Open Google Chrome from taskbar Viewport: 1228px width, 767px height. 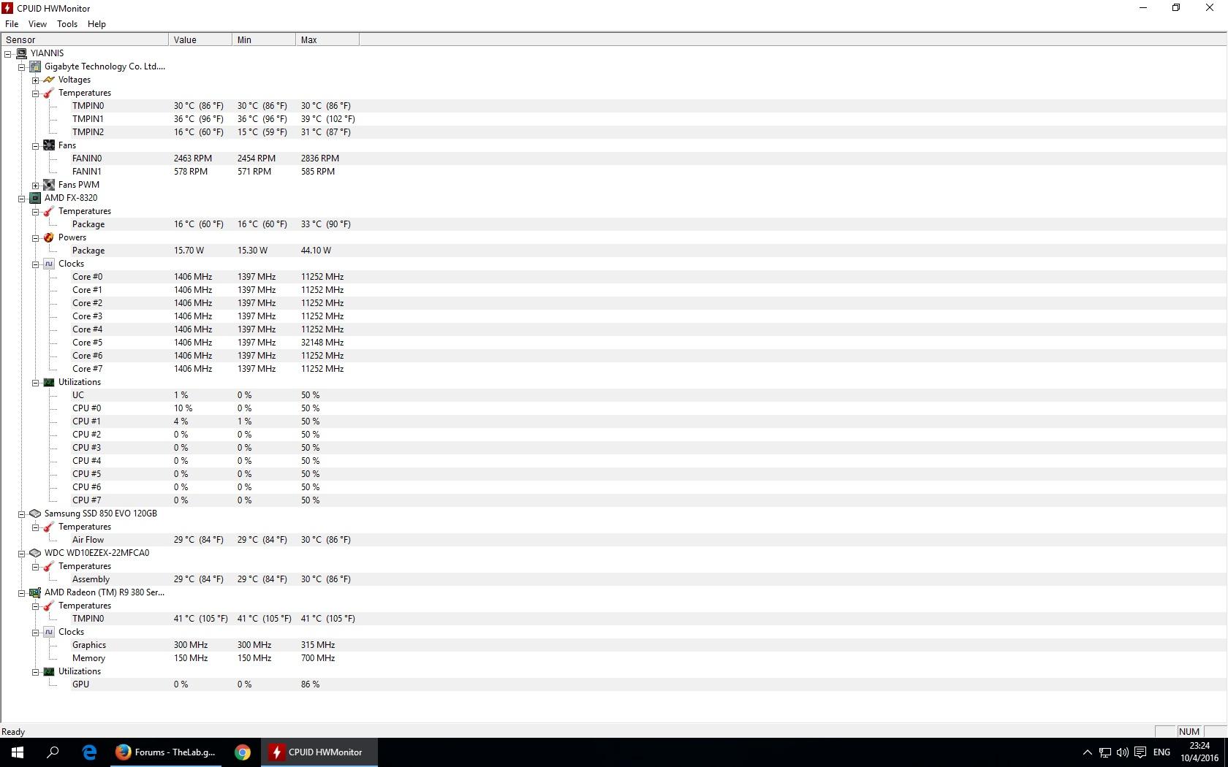243,752
